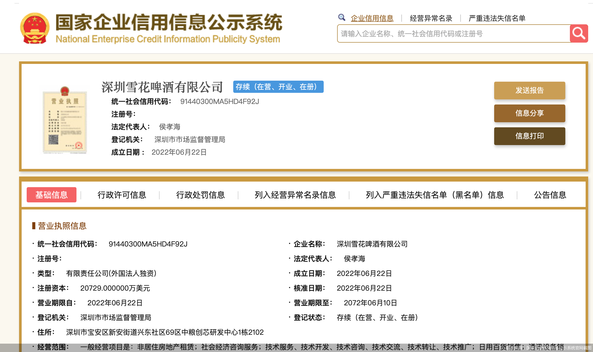Select the 经营异常名录 search category

pyautogui.click(x=431, y=18)
